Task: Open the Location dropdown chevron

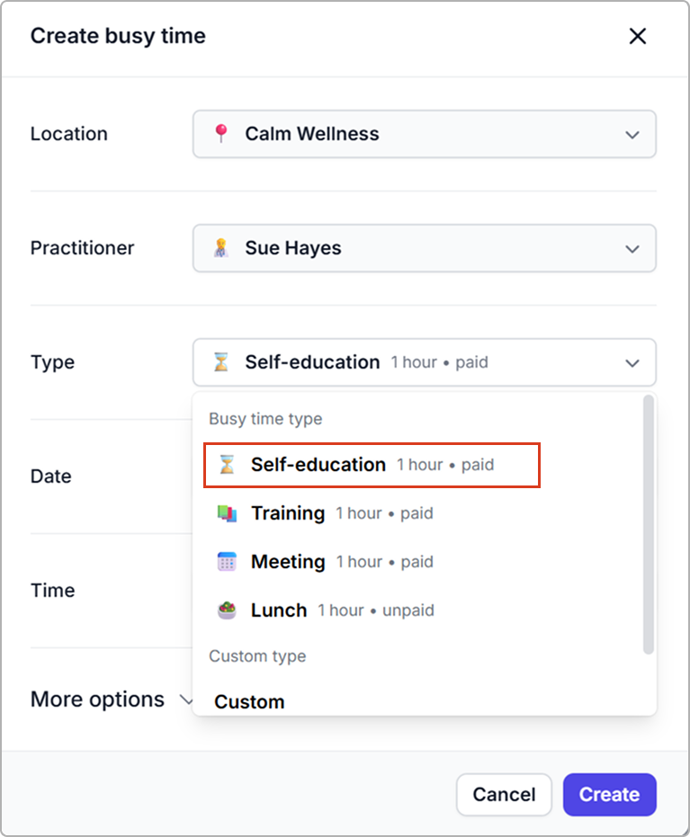Action: [632, 135]
